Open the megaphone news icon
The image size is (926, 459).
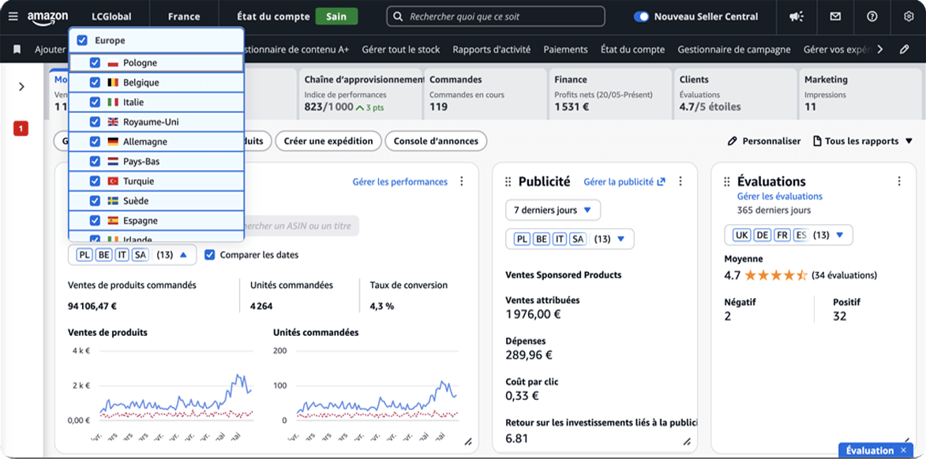796,17
